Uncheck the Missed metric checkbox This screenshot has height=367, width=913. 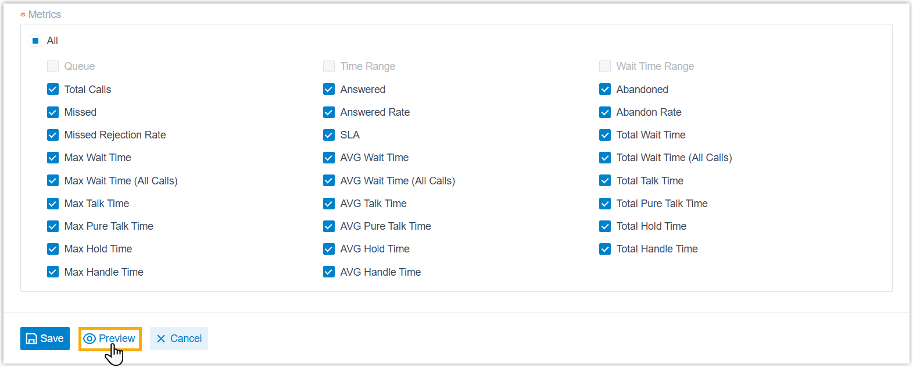53,112
